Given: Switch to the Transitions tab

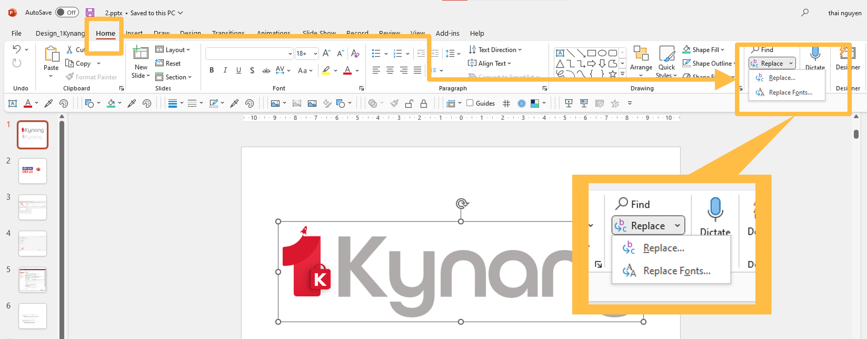Looking at the screenshot, I should coord(228,33).
